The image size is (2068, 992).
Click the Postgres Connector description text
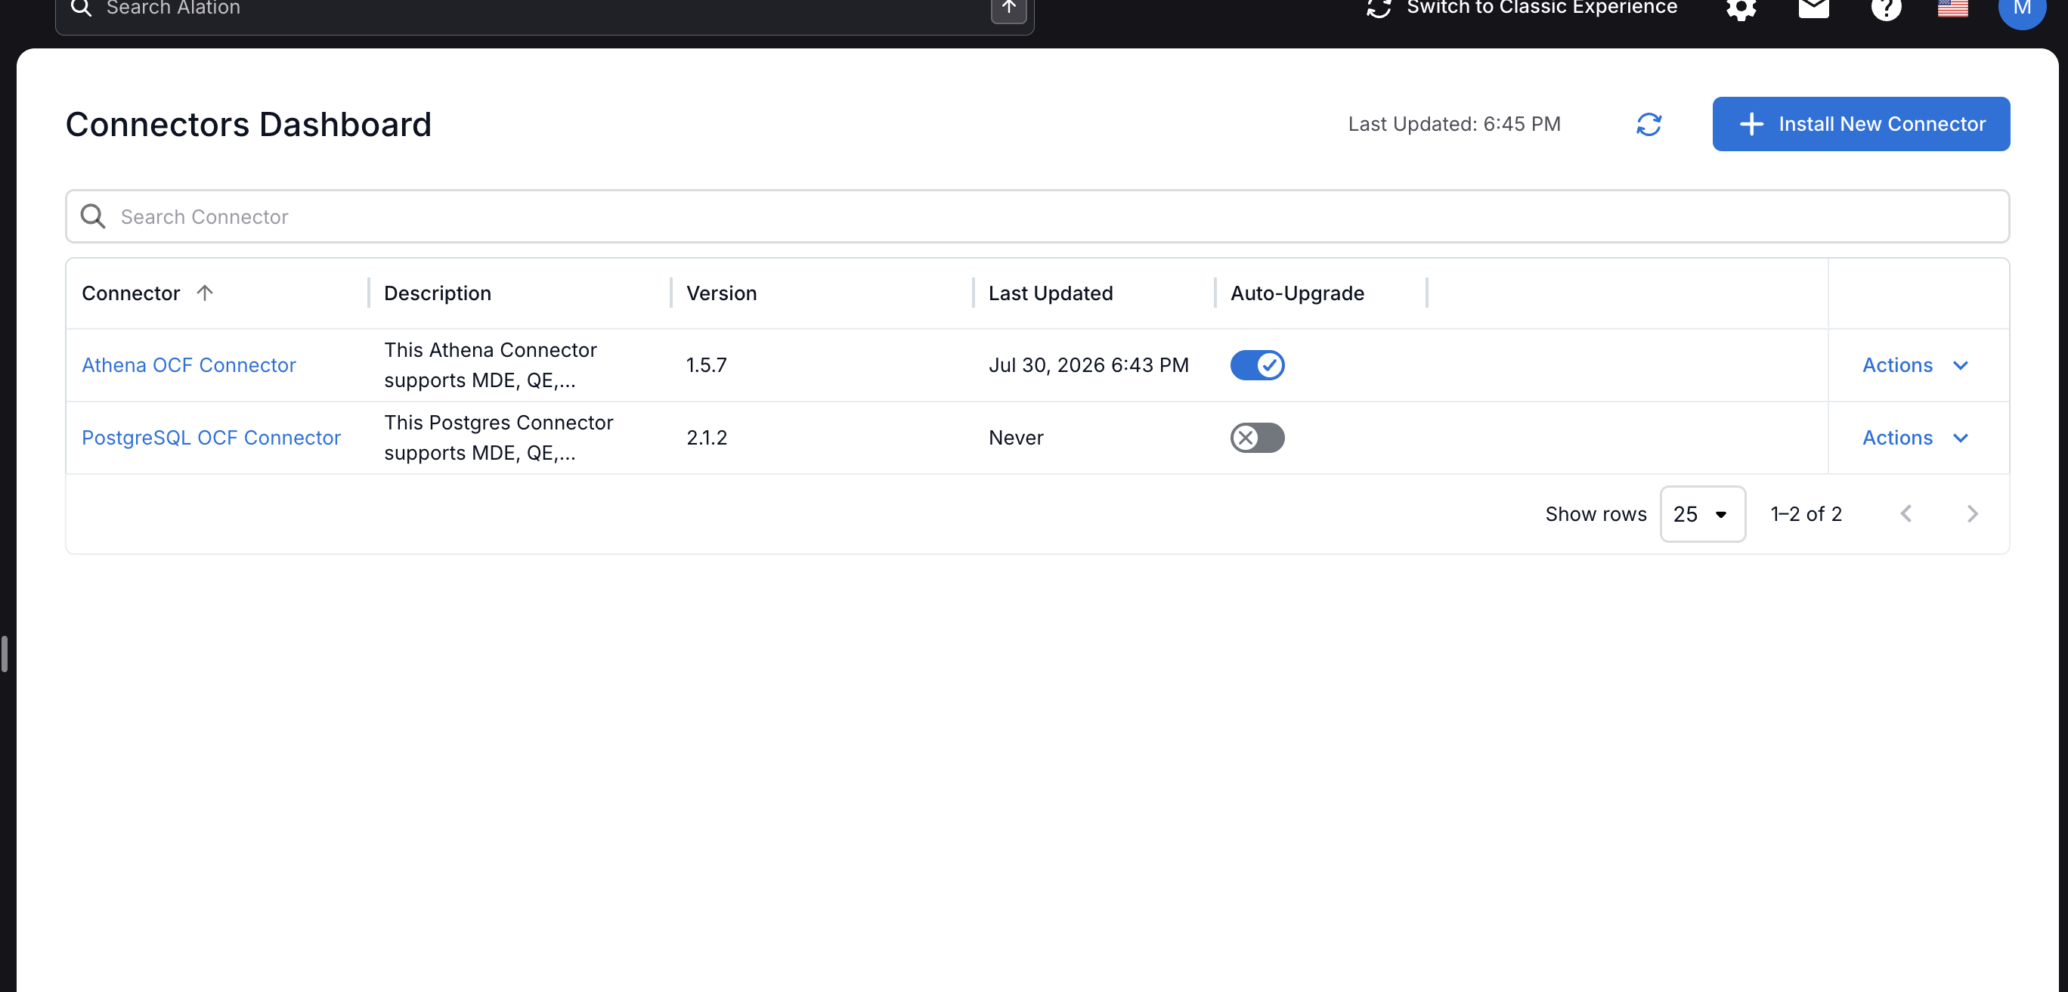[499, 438]
